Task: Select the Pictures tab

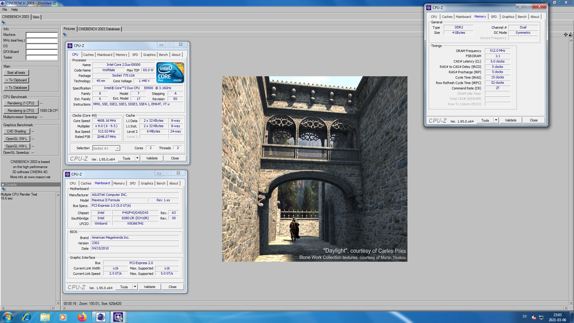Action: [69, 29]
